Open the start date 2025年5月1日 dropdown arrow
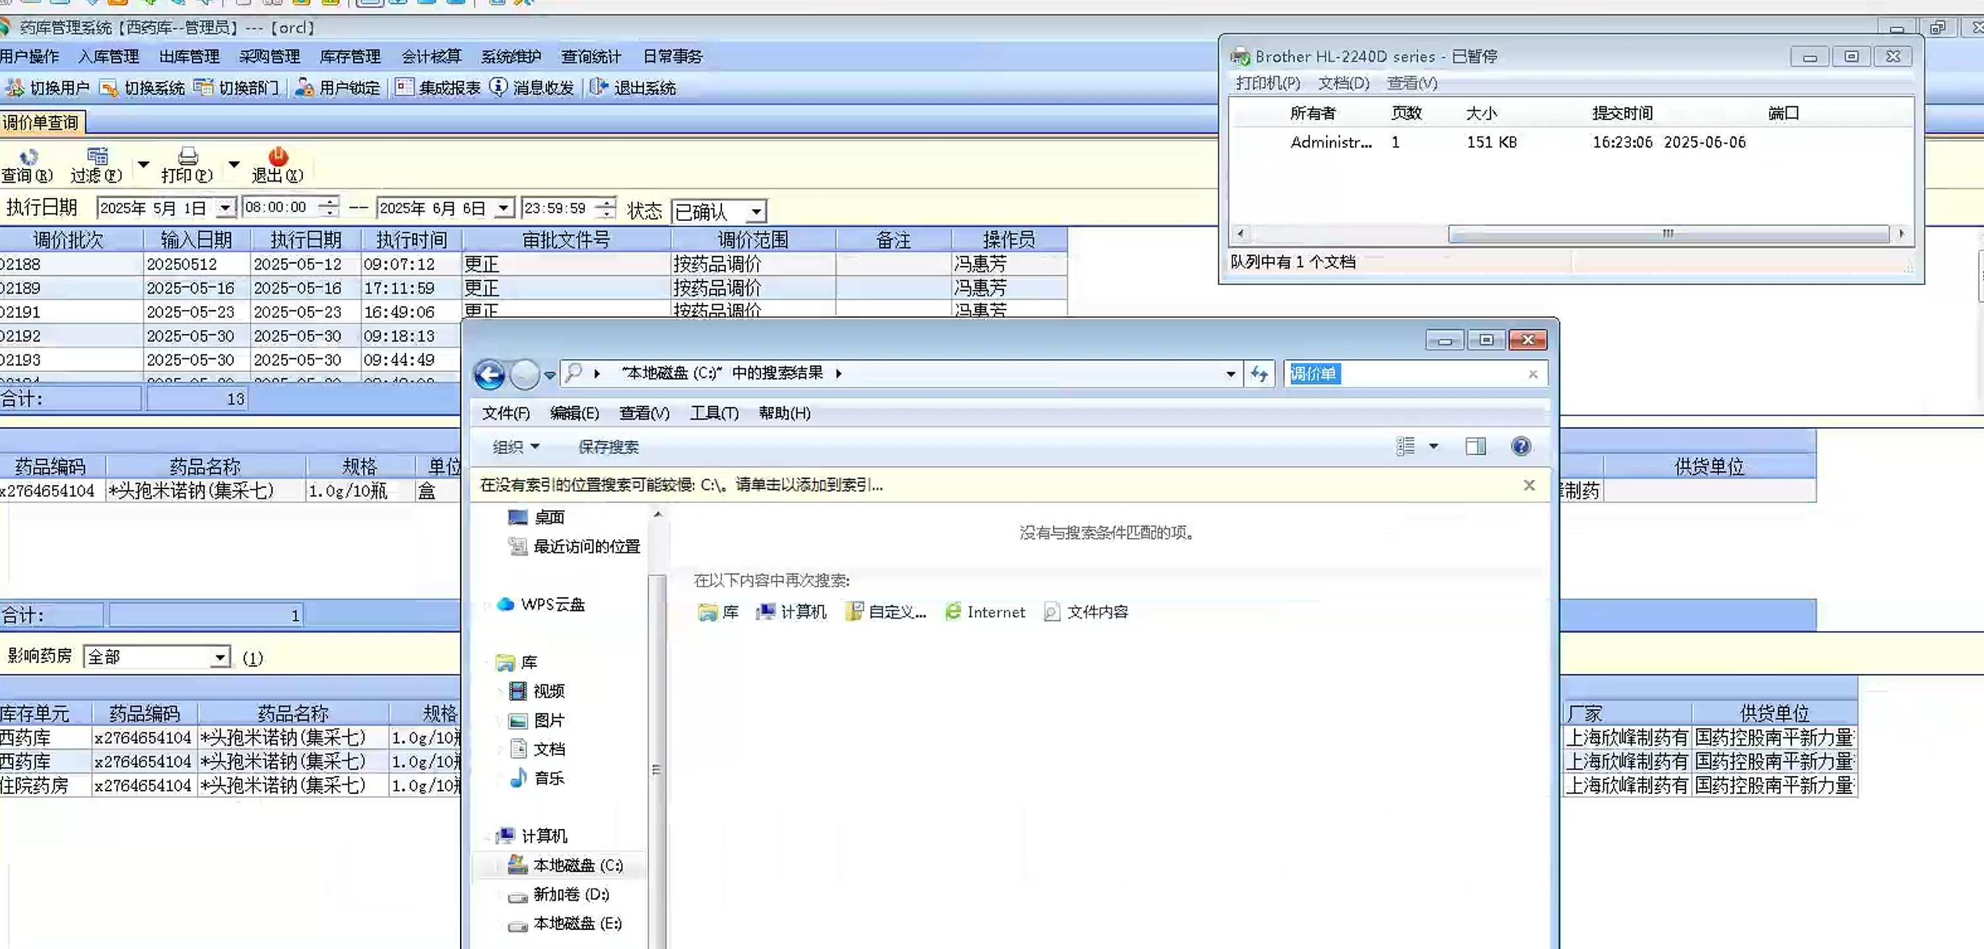Viewport: 1984px width, 949px height. coord(224,208)
